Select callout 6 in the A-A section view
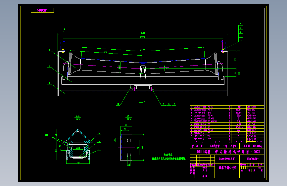 coord(99,133)
